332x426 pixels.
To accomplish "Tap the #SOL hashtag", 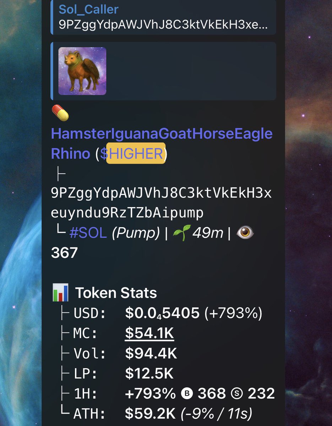I will 88,233.
